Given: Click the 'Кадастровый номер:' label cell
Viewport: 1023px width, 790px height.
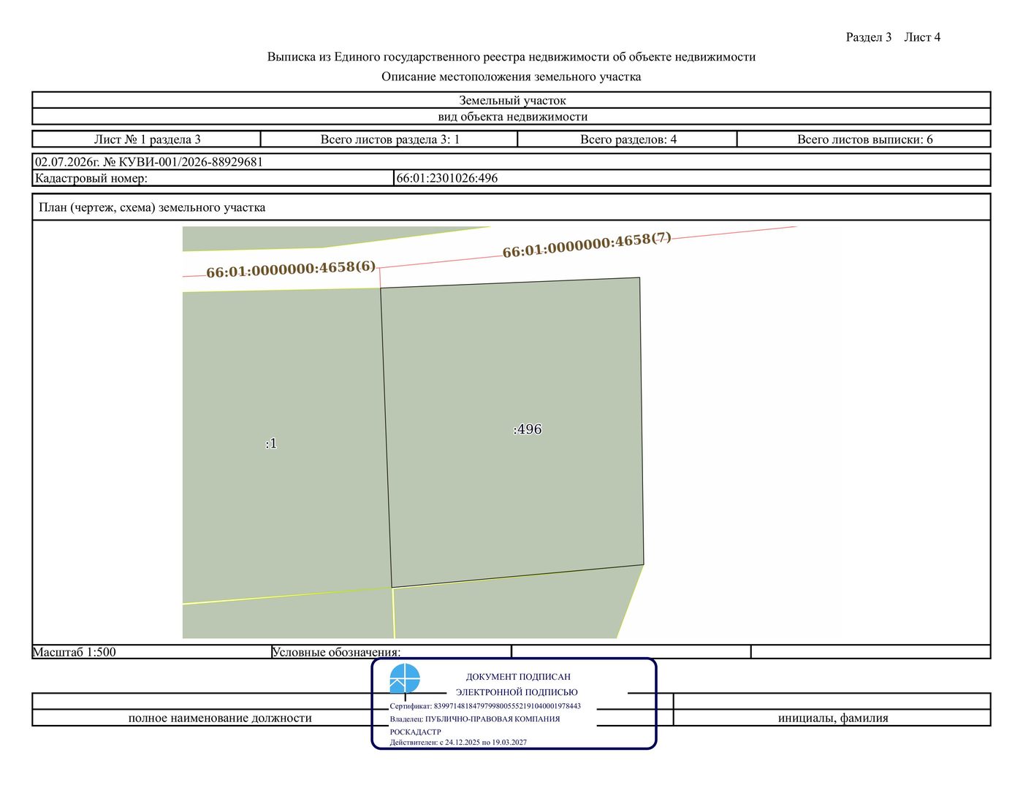Looking at the screenshot, I should pos(213,178).
